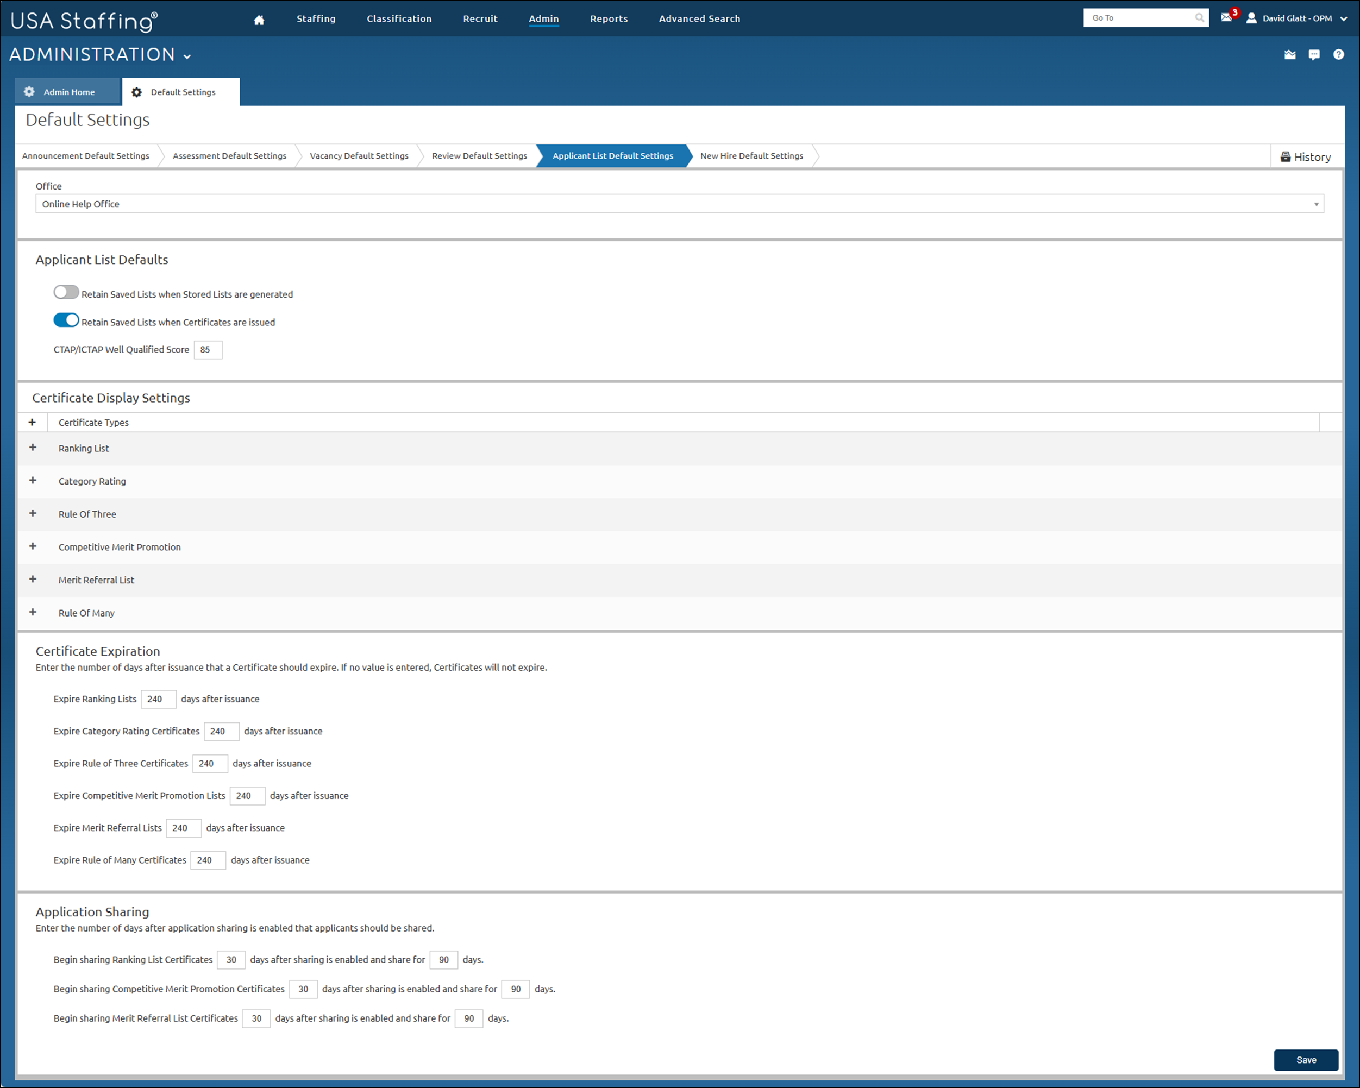Image resolution: width=1360 pixels, height=1088 pixels.
Task: Go to Announcement Default Settings step
Action: coord(86,156)
